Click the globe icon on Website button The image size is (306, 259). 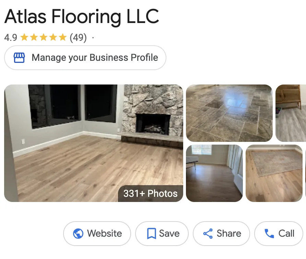click(78, 234)
